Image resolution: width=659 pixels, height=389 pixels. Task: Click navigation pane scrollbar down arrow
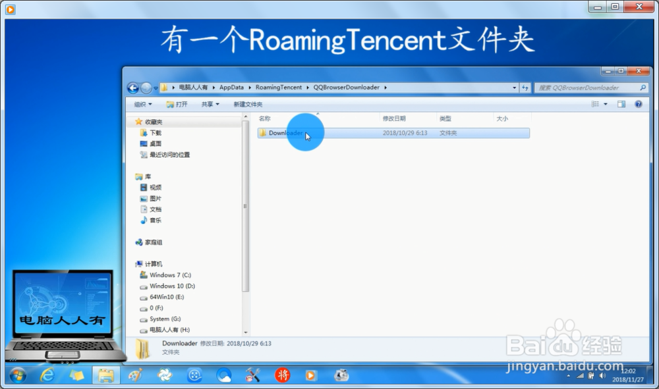(245, 332)
